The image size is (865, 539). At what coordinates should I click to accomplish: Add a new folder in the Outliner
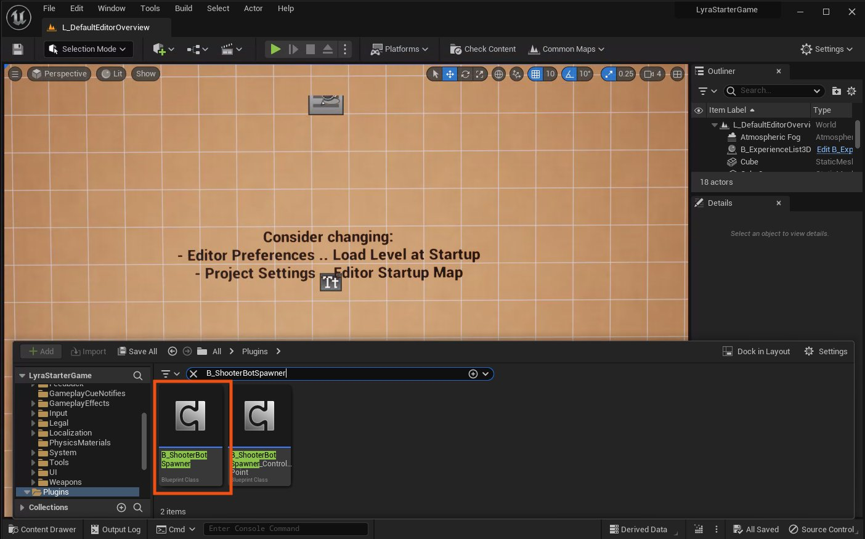[x=836, y=91]
